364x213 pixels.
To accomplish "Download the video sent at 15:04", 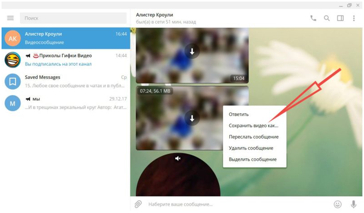I will (192, 51).
